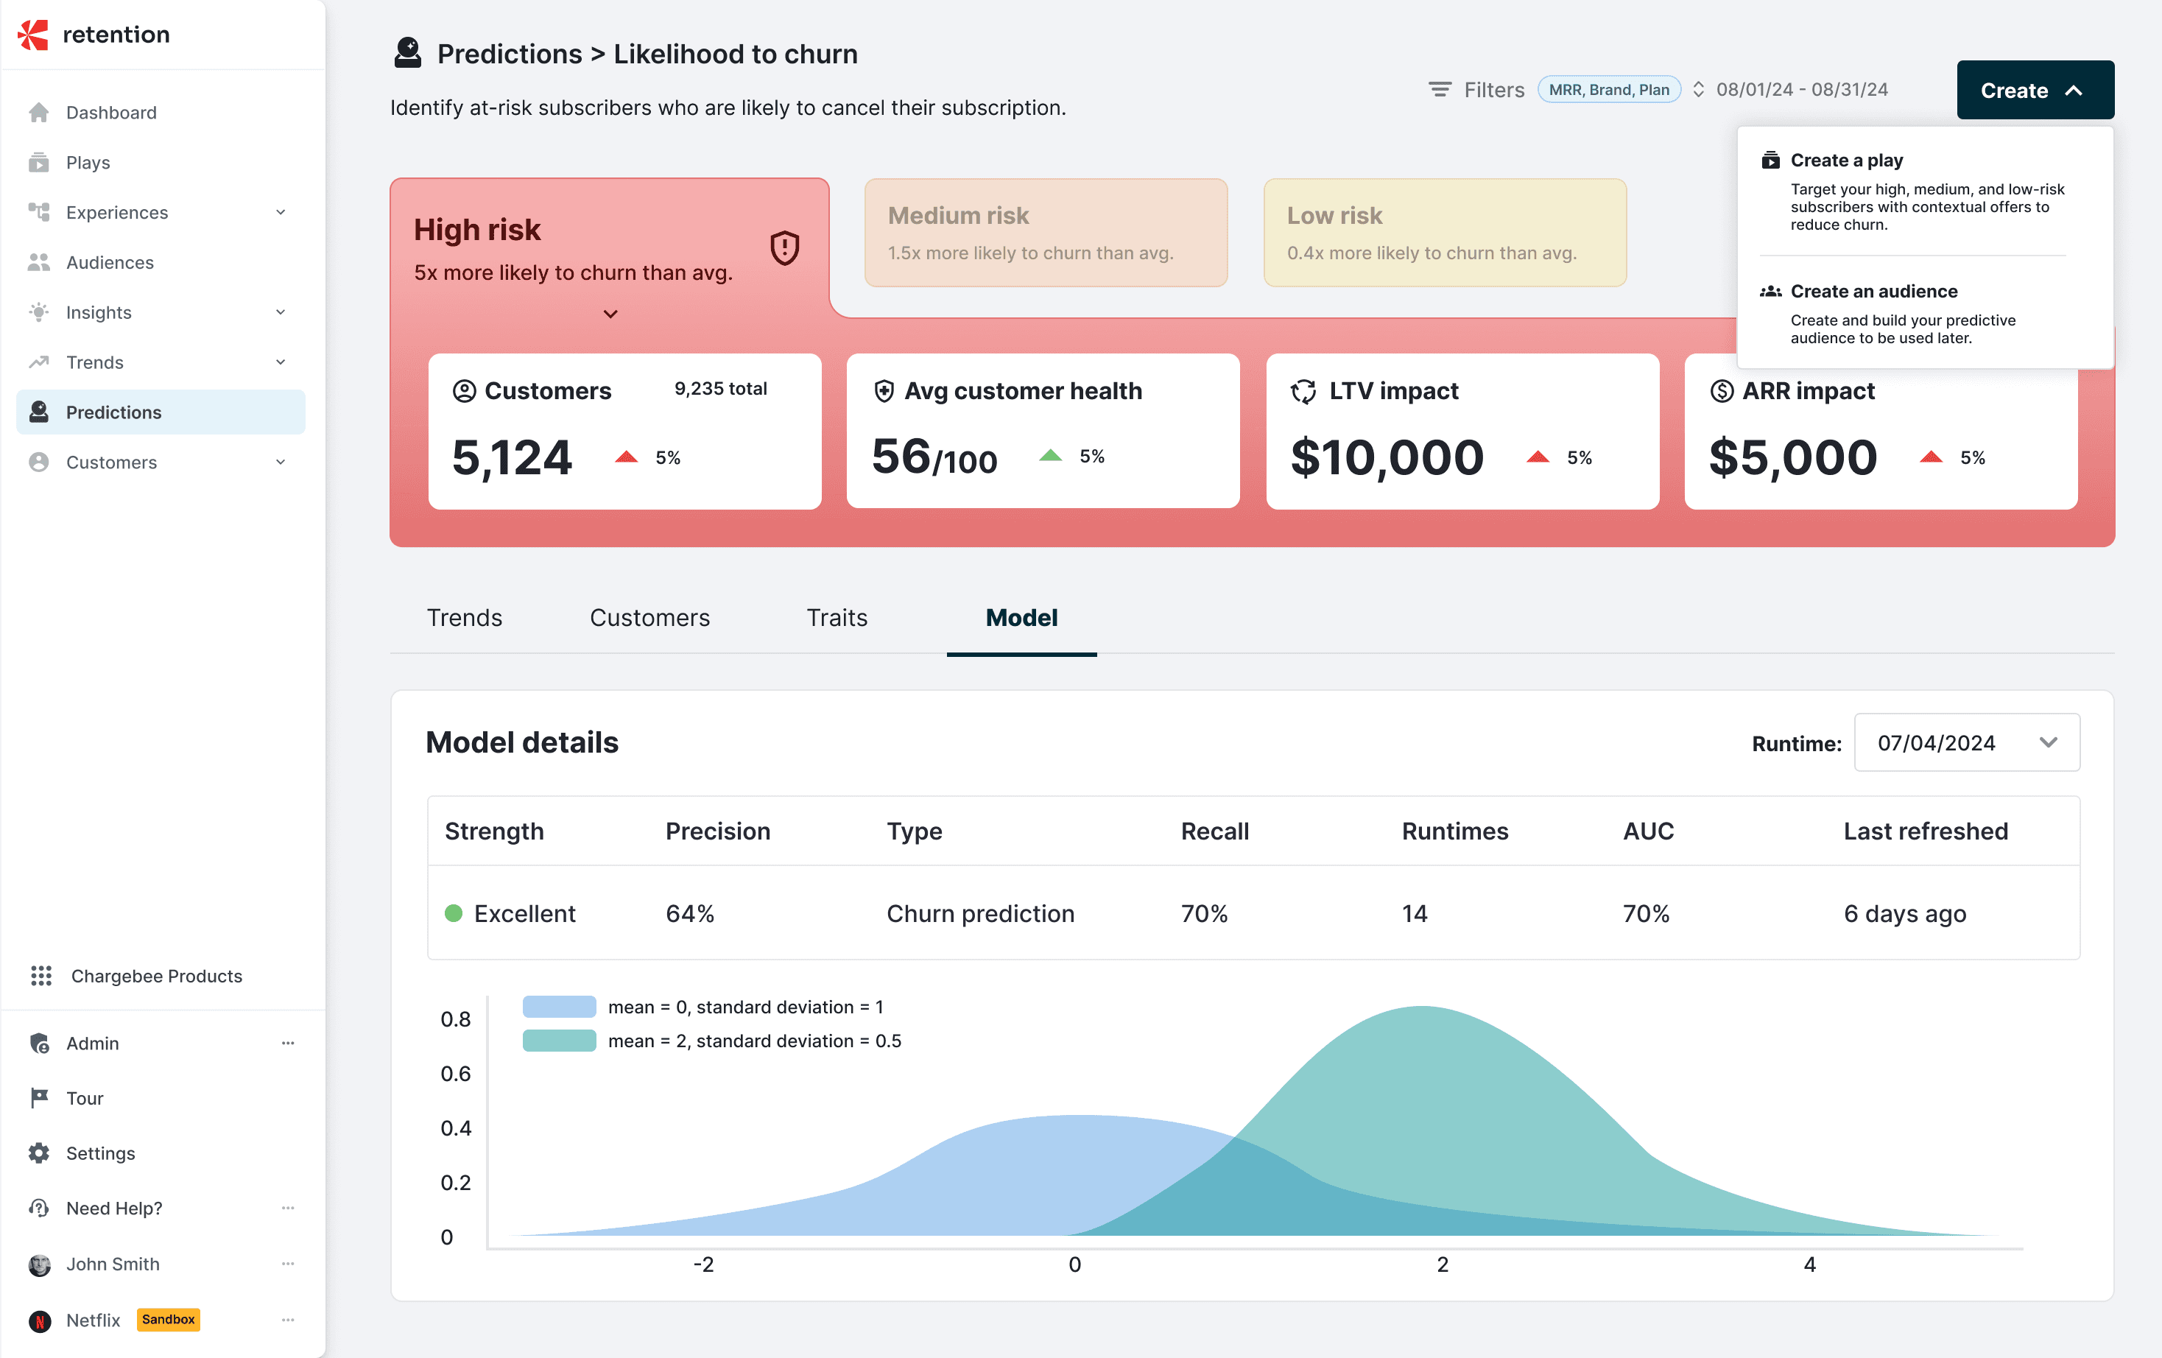Click the Filters funnel icon
Image resolution: width=2162 pixels, height=1358 pixels.
[x=1440, y=90]
